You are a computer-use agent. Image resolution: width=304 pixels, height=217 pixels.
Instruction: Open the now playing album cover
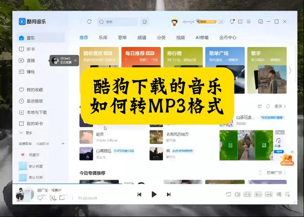coord(25,194)
